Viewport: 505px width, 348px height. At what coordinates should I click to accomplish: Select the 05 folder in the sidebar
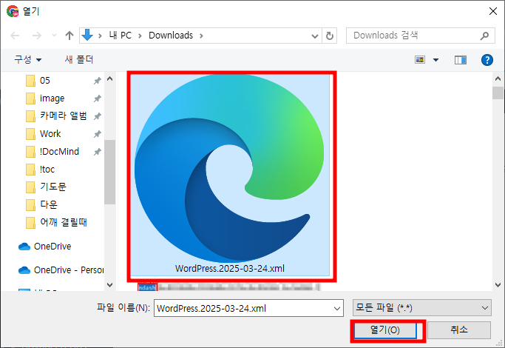(45, 81)
